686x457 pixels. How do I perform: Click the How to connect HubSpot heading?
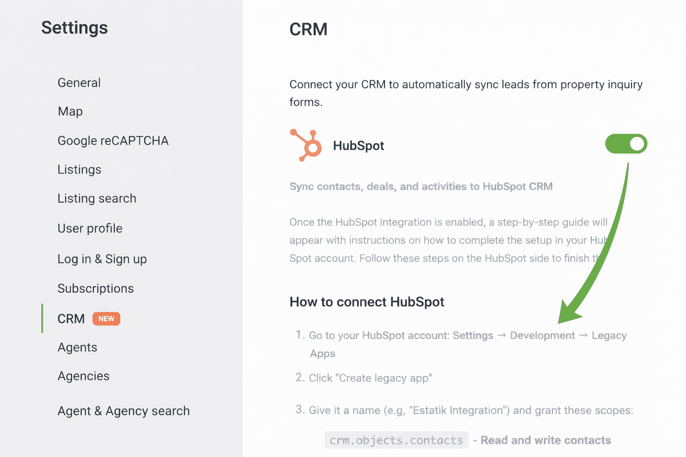tap(367, 302)
